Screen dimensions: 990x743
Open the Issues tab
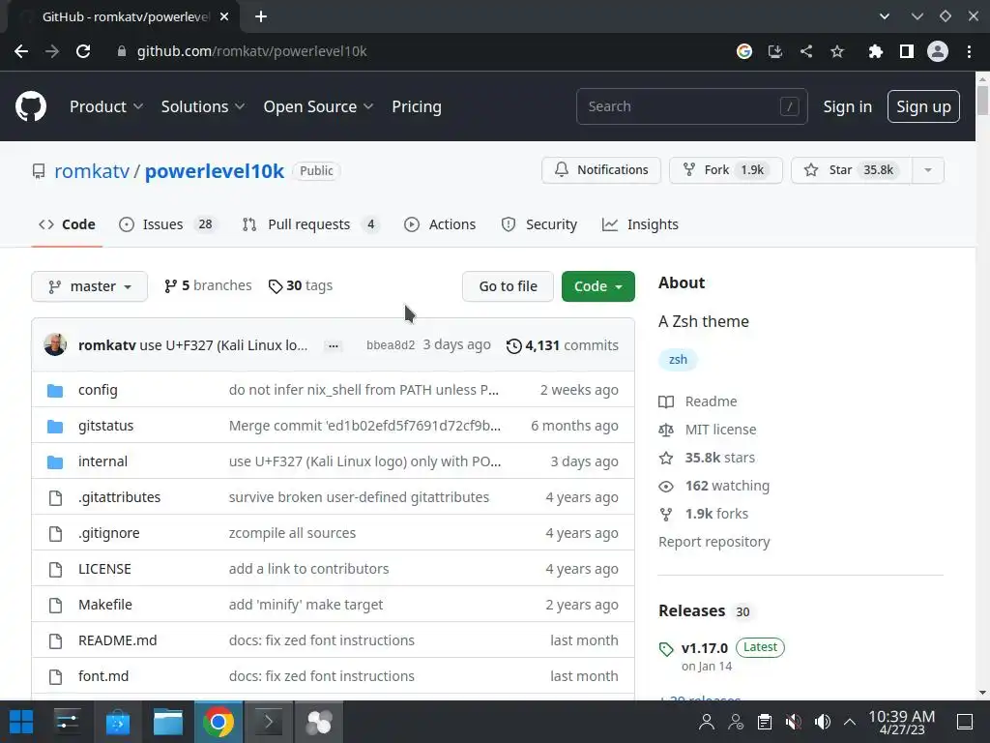click(168, 224)
